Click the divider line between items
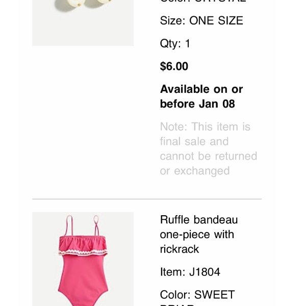 coord(147,199)
